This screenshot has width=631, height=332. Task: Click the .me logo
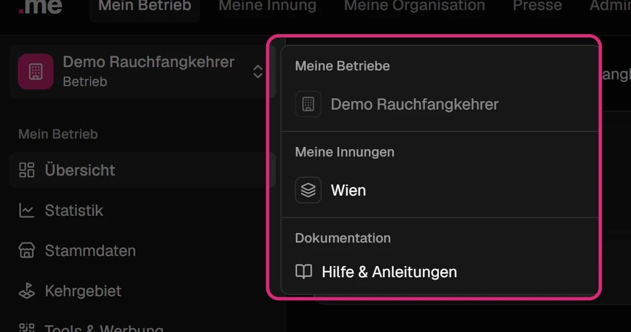pos(40,7)
